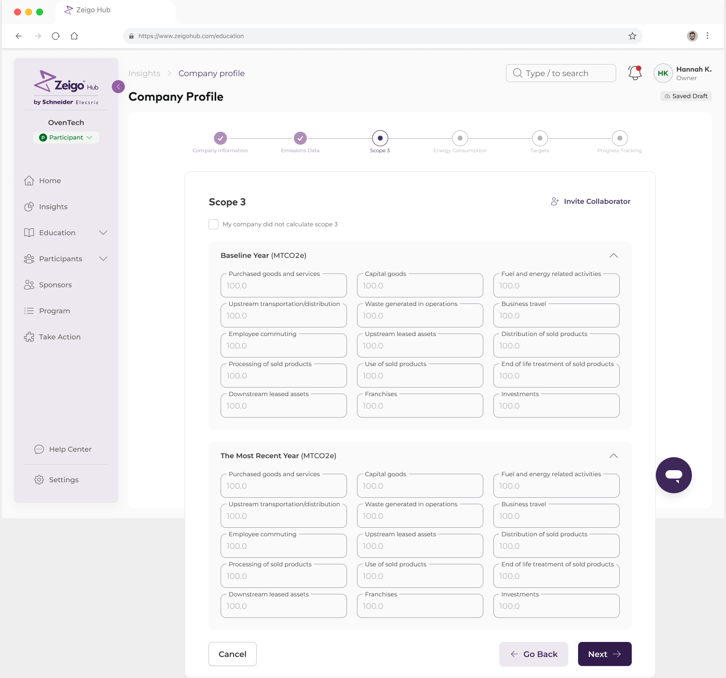This screenshot has width=726, height=678.
Task: Go to Energy Consumption step
Action: coord(460,138)
